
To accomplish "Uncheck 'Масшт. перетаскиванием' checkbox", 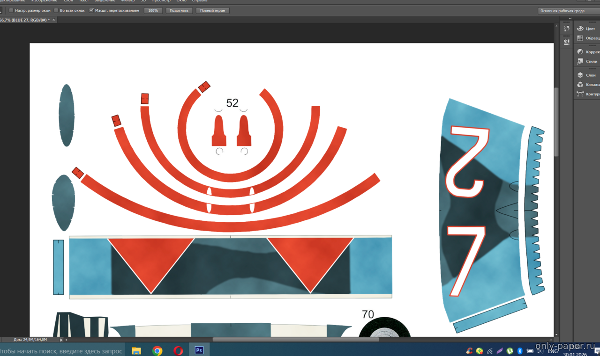I will [x=91, y=10].
